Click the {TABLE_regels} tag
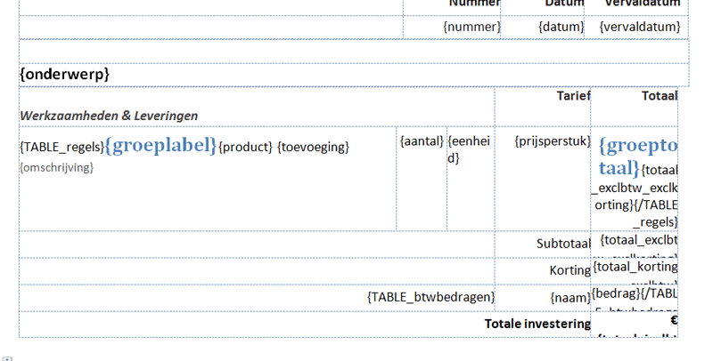This screenshot has height=361, width=713. point(61,147)
